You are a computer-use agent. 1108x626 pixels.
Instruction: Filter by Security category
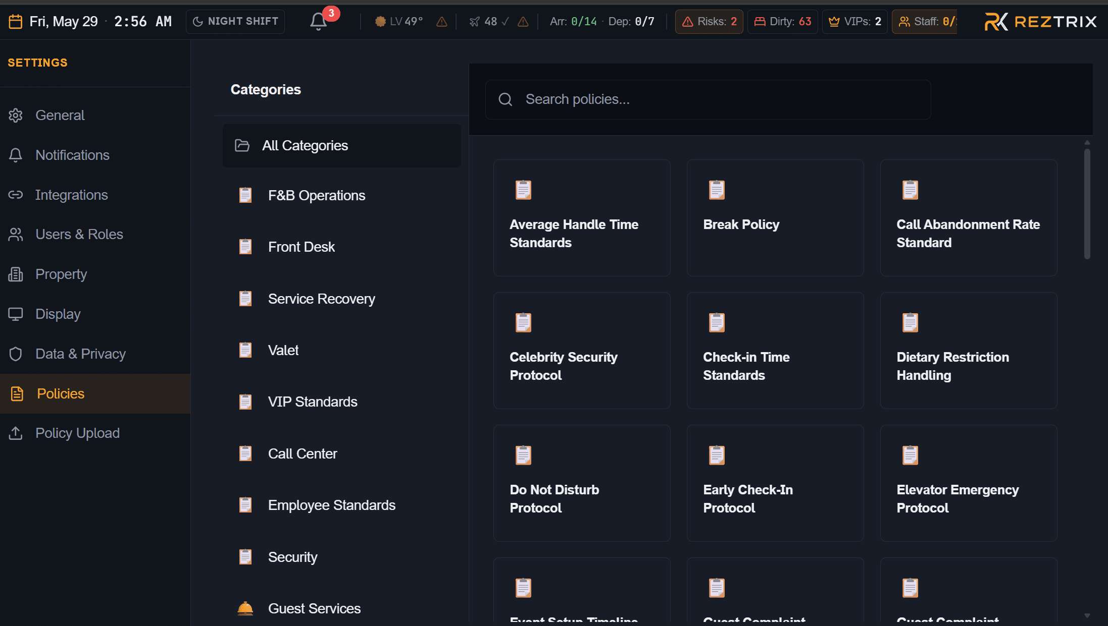[x=342, y=557]
